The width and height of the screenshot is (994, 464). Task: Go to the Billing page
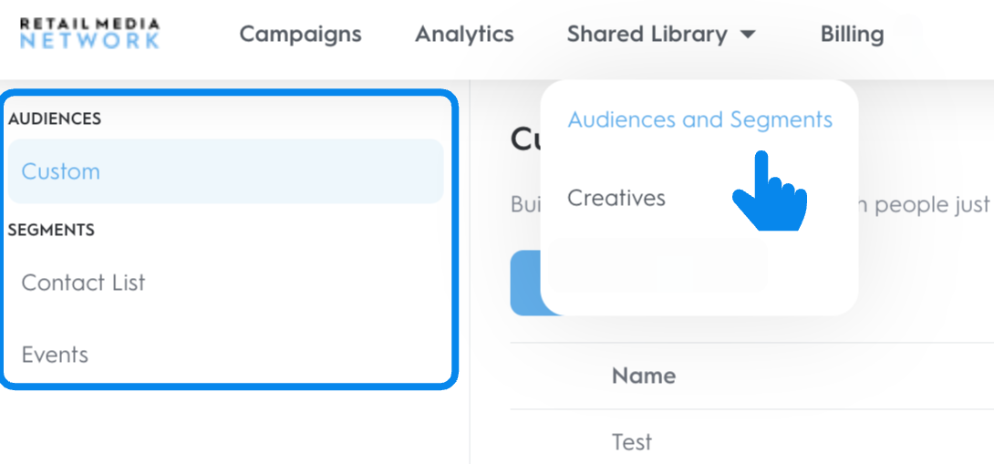click(852, 35)
